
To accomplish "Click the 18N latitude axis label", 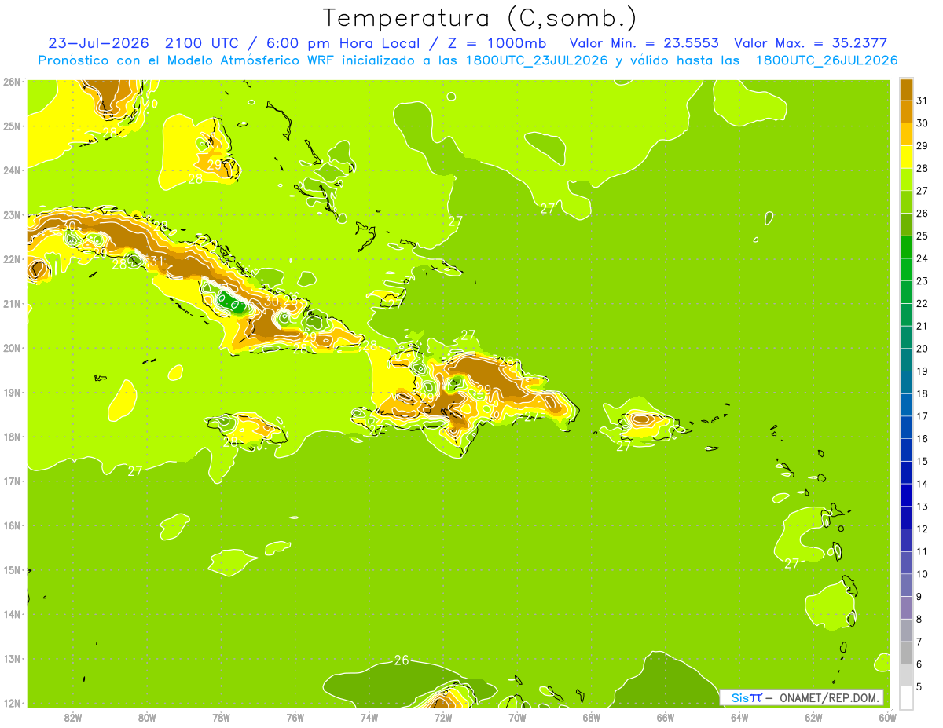I will [12, 437].
